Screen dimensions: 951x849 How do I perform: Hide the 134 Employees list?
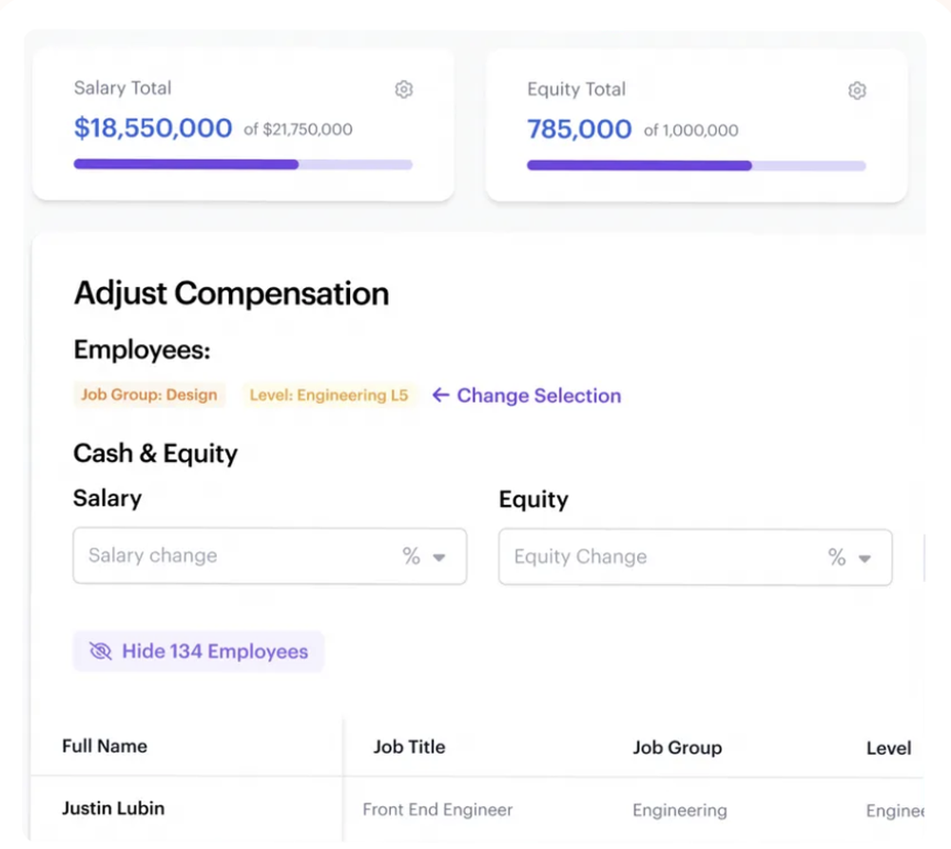(199, 651)
